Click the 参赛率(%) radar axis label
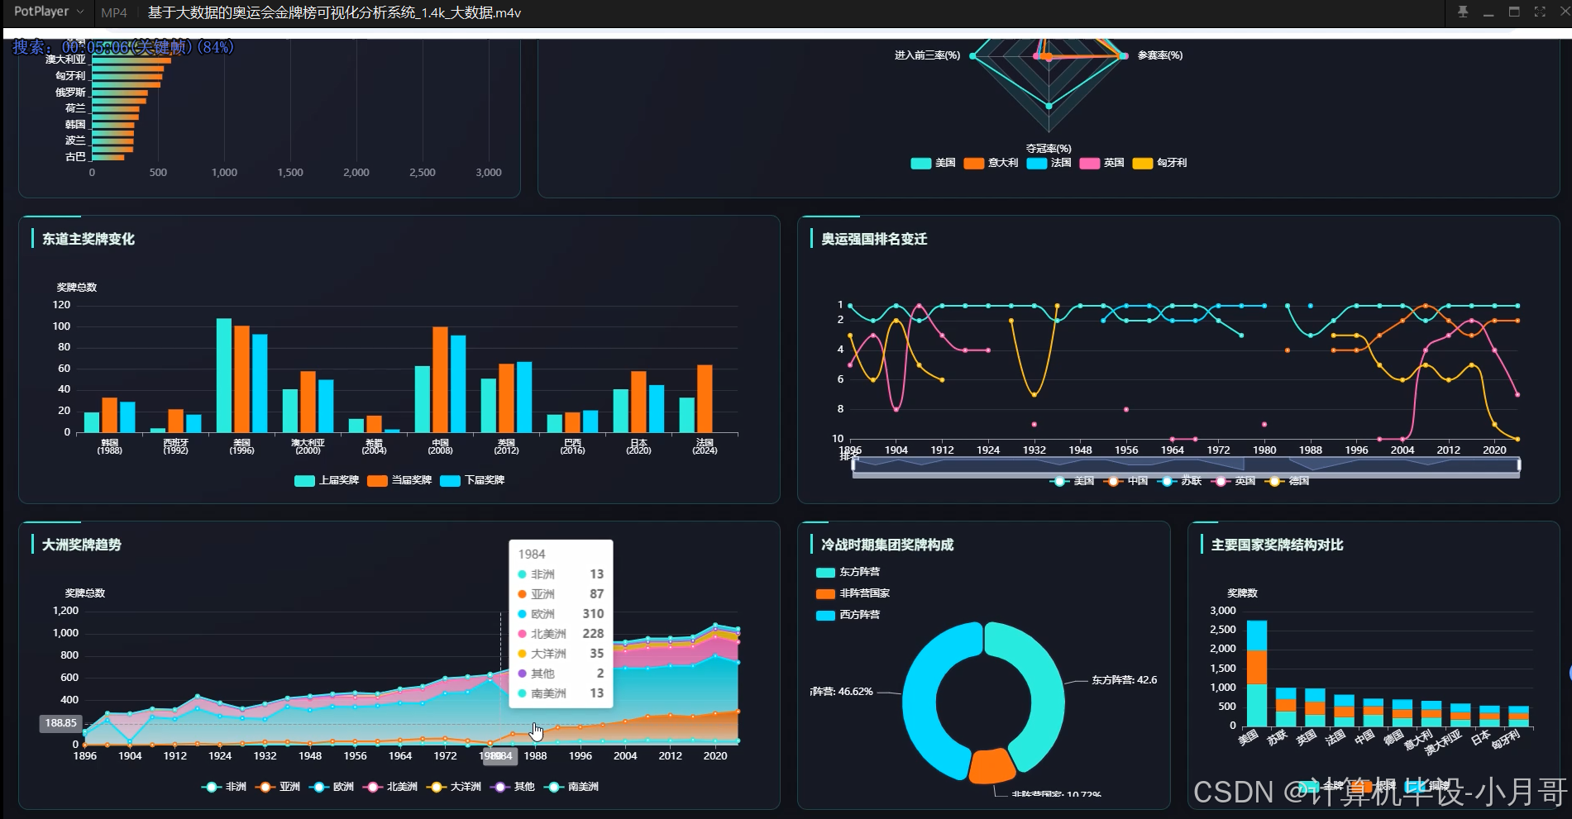The image size is (1572, 819). 1160,55
